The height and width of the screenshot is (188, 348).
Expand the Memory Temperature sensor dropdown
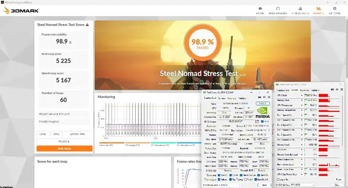click(302, 110)
